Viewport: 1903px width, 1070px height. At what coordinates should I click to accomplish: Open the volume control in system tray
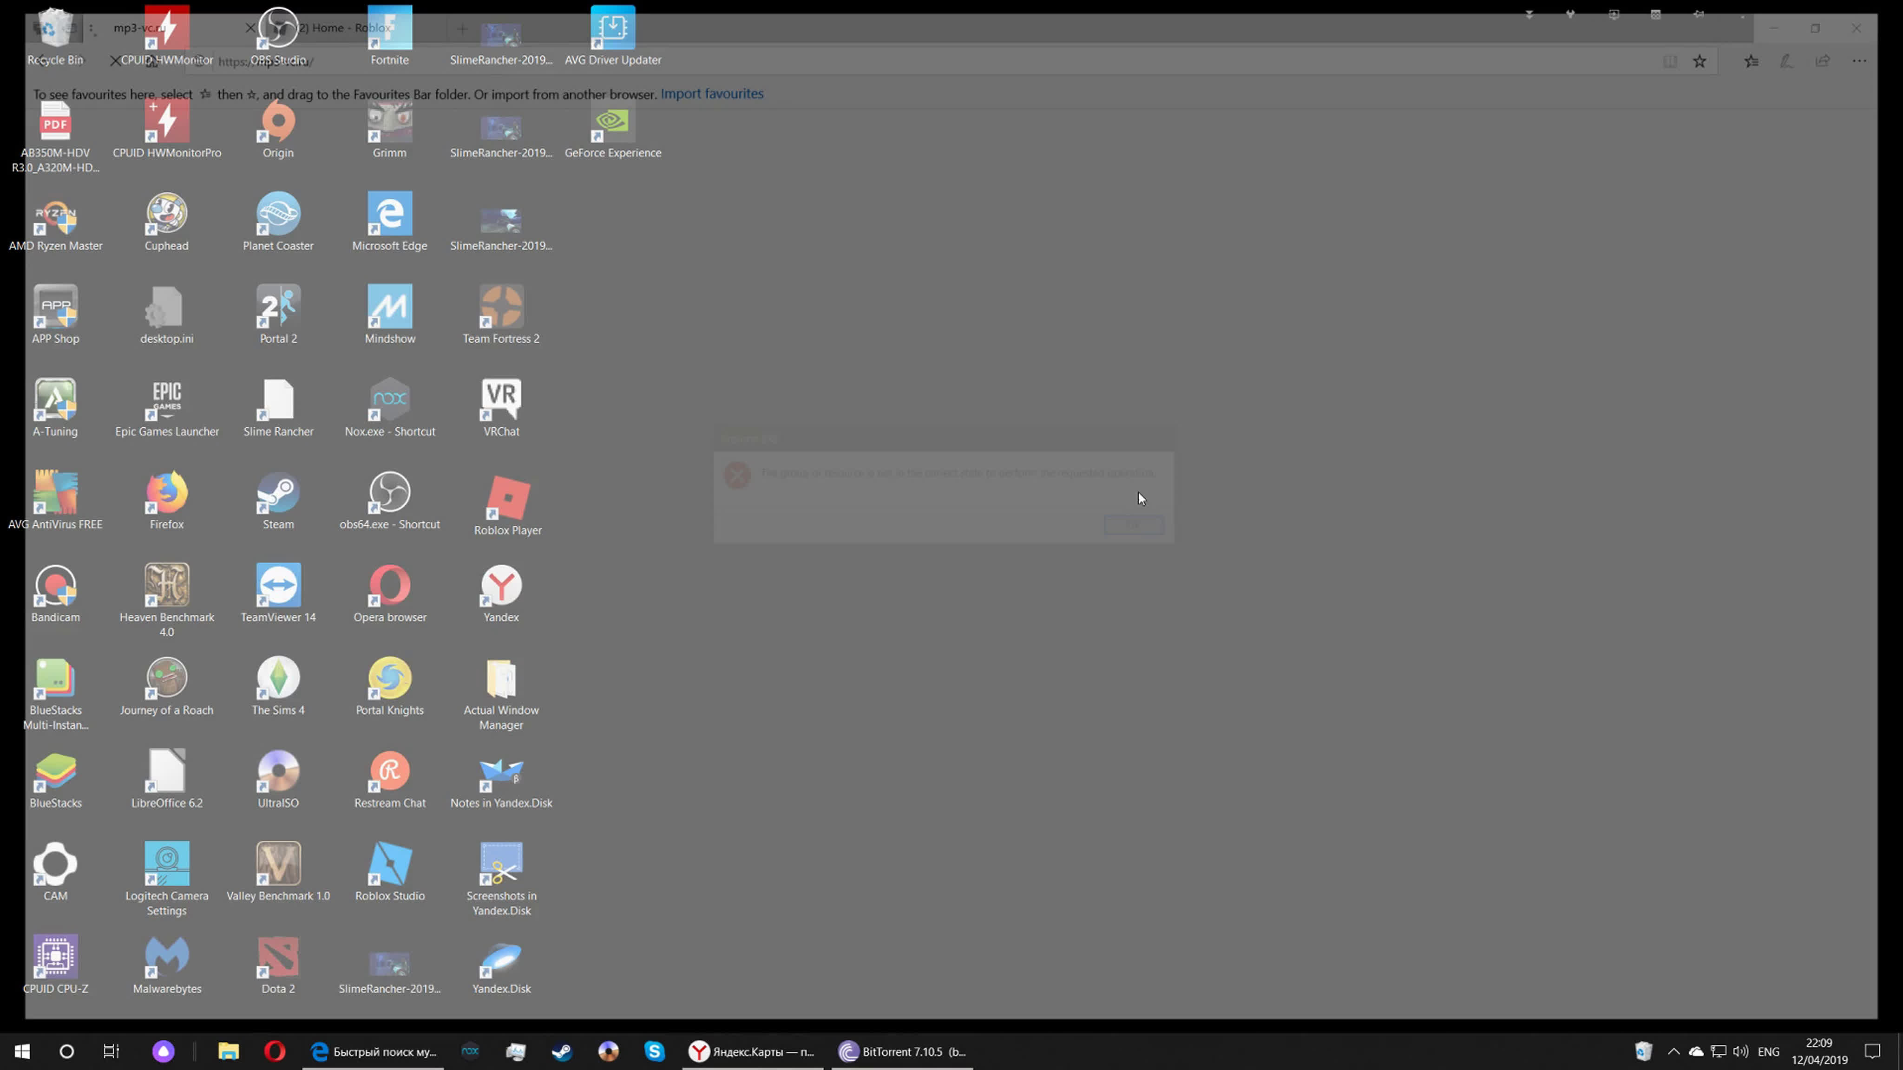pos(1741,1051)
